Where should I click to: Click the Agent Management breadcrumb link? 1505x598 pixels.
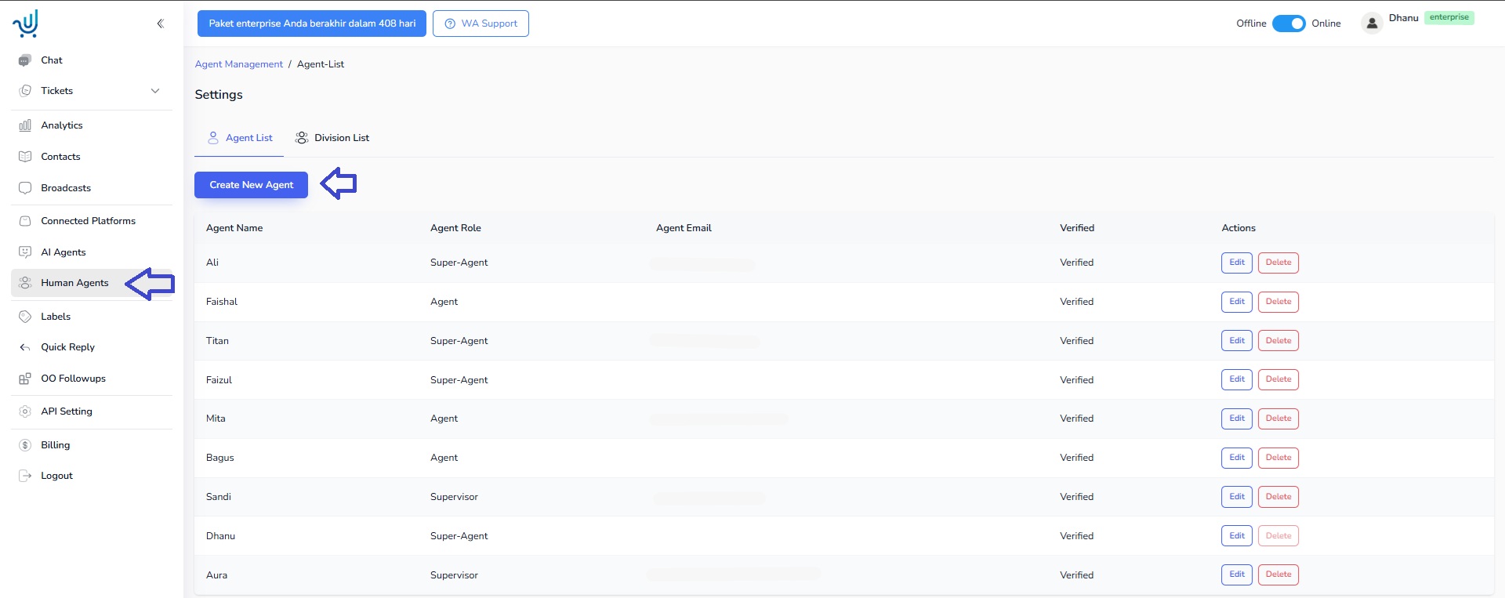tap(238, 64)
